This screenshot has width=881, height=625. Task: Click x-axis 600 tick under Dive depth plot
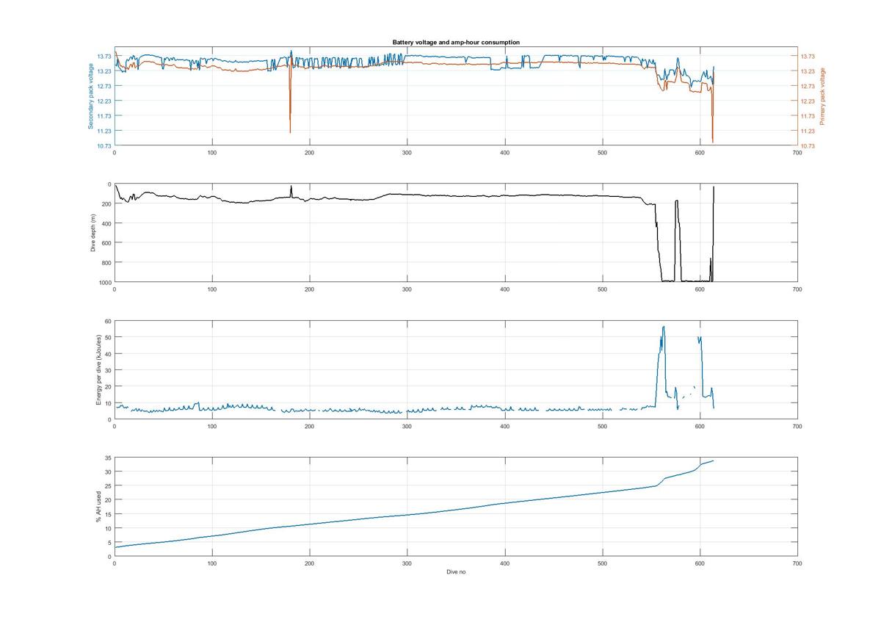point(700,289)
